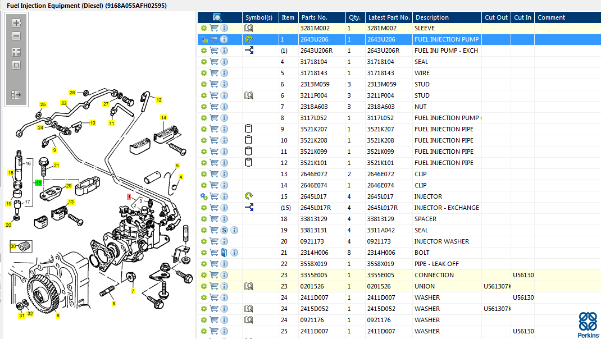Click the gear icon for SEAL 31718104

pos(203,62)
